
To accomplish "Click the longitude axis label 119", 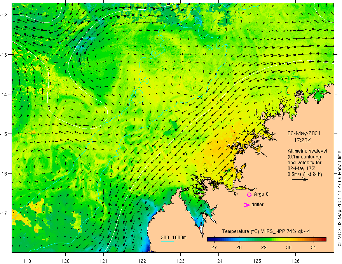I will [27, 261].
